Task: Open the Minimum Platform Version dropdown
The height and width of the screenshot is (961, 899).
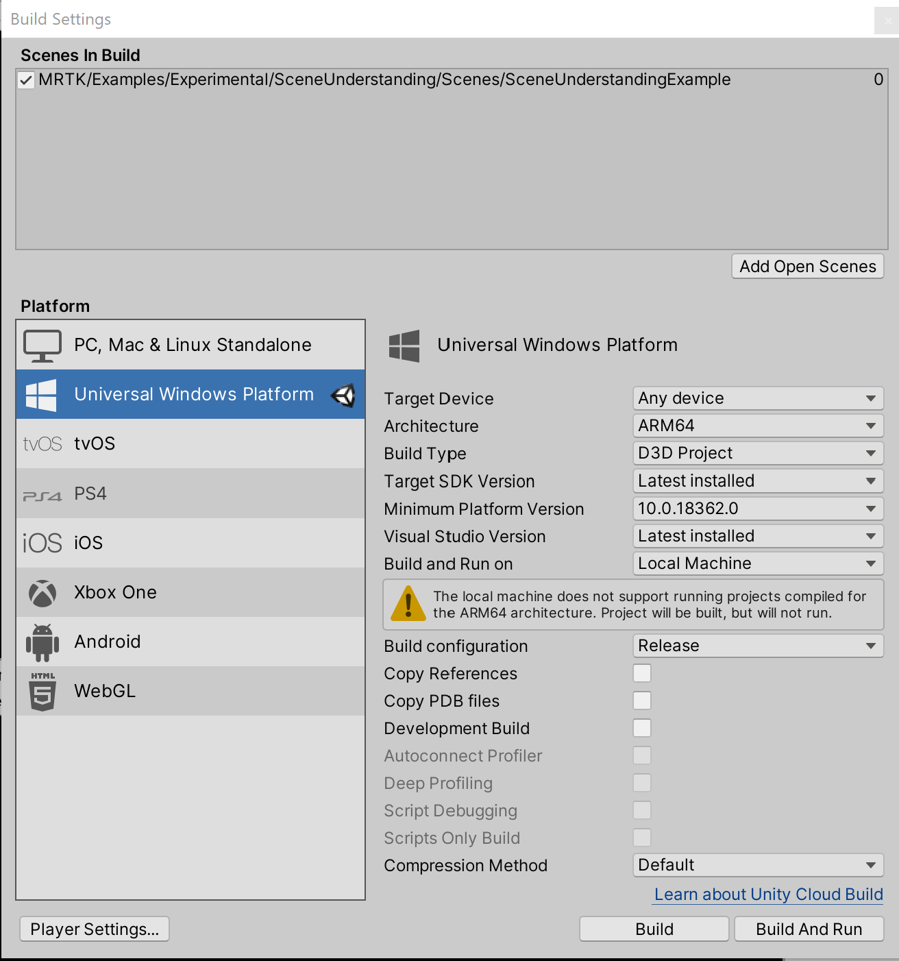Action: [758, 509]
